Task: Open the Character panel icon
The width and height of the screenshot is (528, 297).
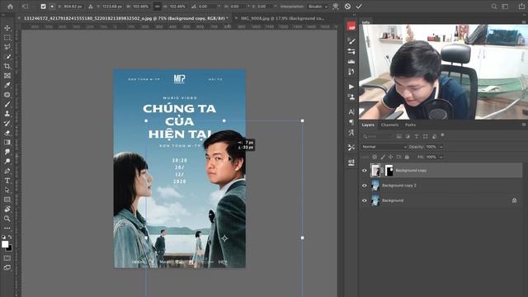Action: (351, 112)
